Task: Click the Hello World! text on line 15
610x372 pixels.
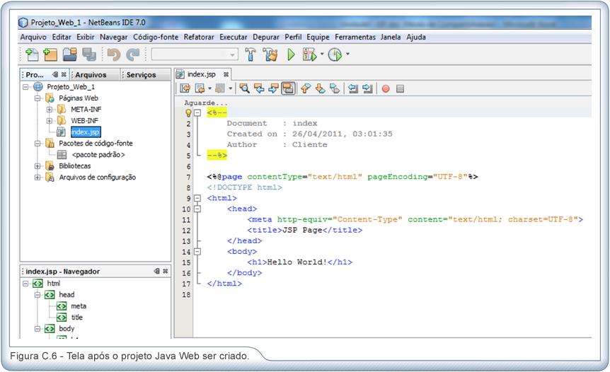Action: pyautogui.click(x=297, y=262)
